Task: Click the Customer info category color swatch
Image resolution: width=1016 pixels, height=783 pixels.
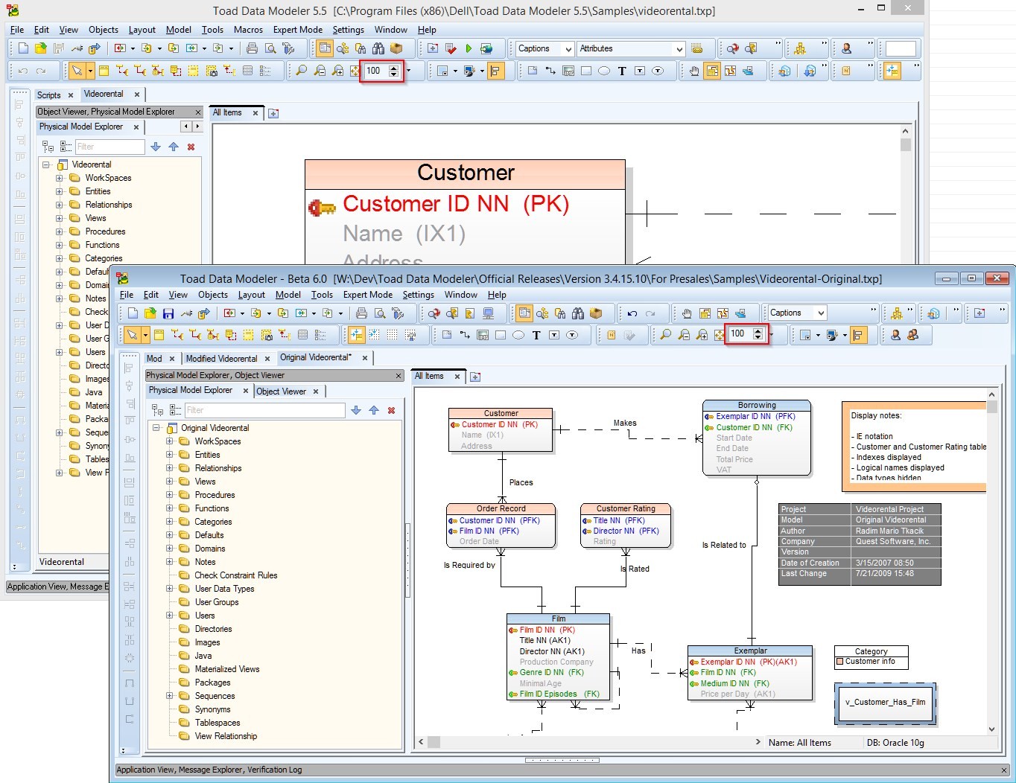Action: tap(840, 661)
